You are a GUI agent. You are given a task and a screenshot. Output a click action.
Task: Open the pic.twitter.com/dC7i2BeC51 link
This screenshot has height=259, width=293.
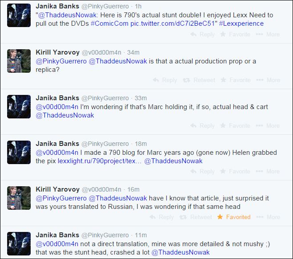[173, 24]
